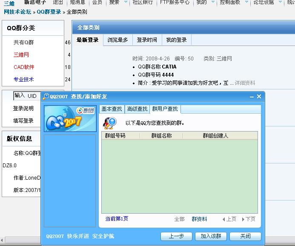The width and height of the screenshot is (295, 246).
Task: Click 共有Q群 in sidebar
Action: [24, 43]
